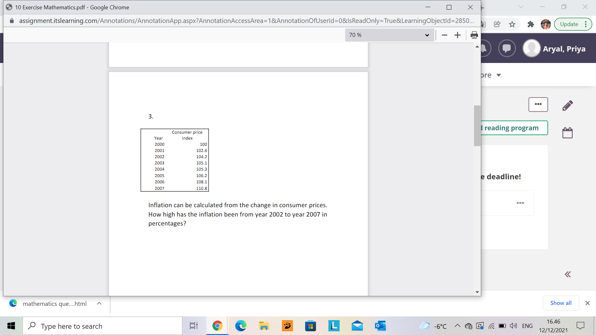Open the ENG language menu in the taskbar
The image size is (596, 335).
point(527,326)
